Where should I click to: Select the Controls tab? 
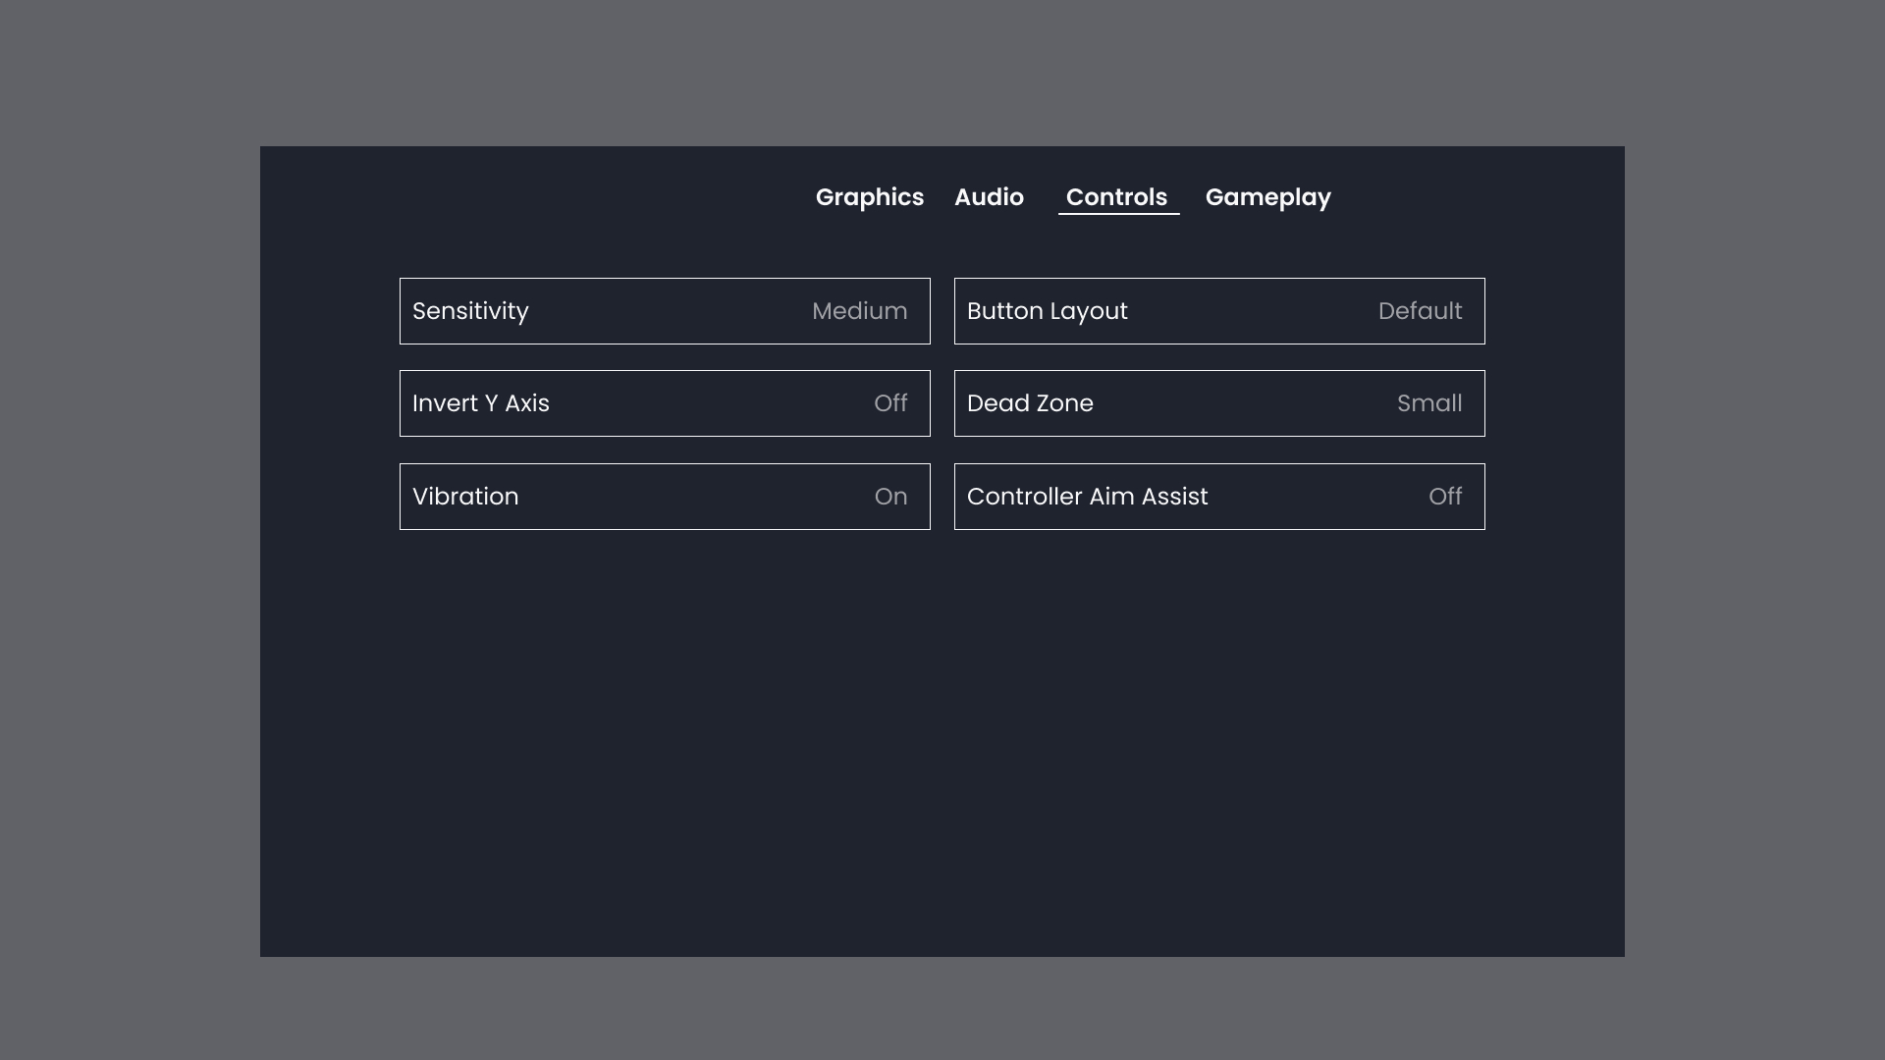click(x=1117, y=197)
